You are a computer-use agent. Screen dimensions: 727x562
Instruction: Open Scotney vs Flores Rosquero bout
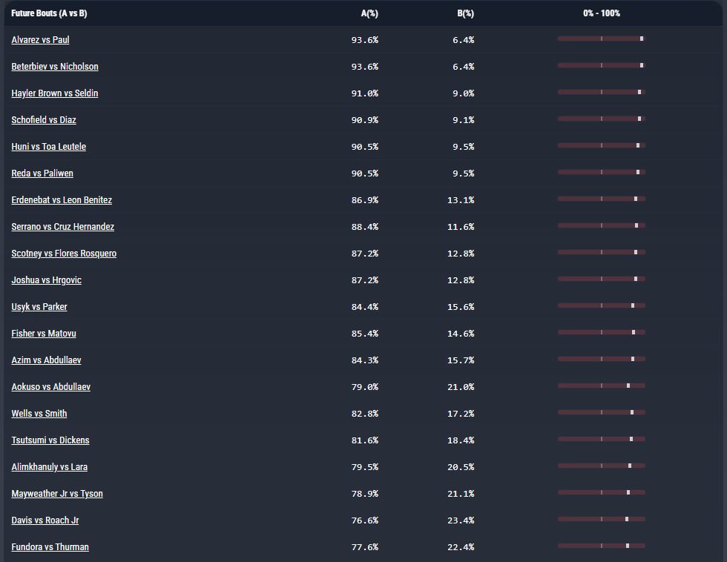pyautogui.click(x=64, y=254)
